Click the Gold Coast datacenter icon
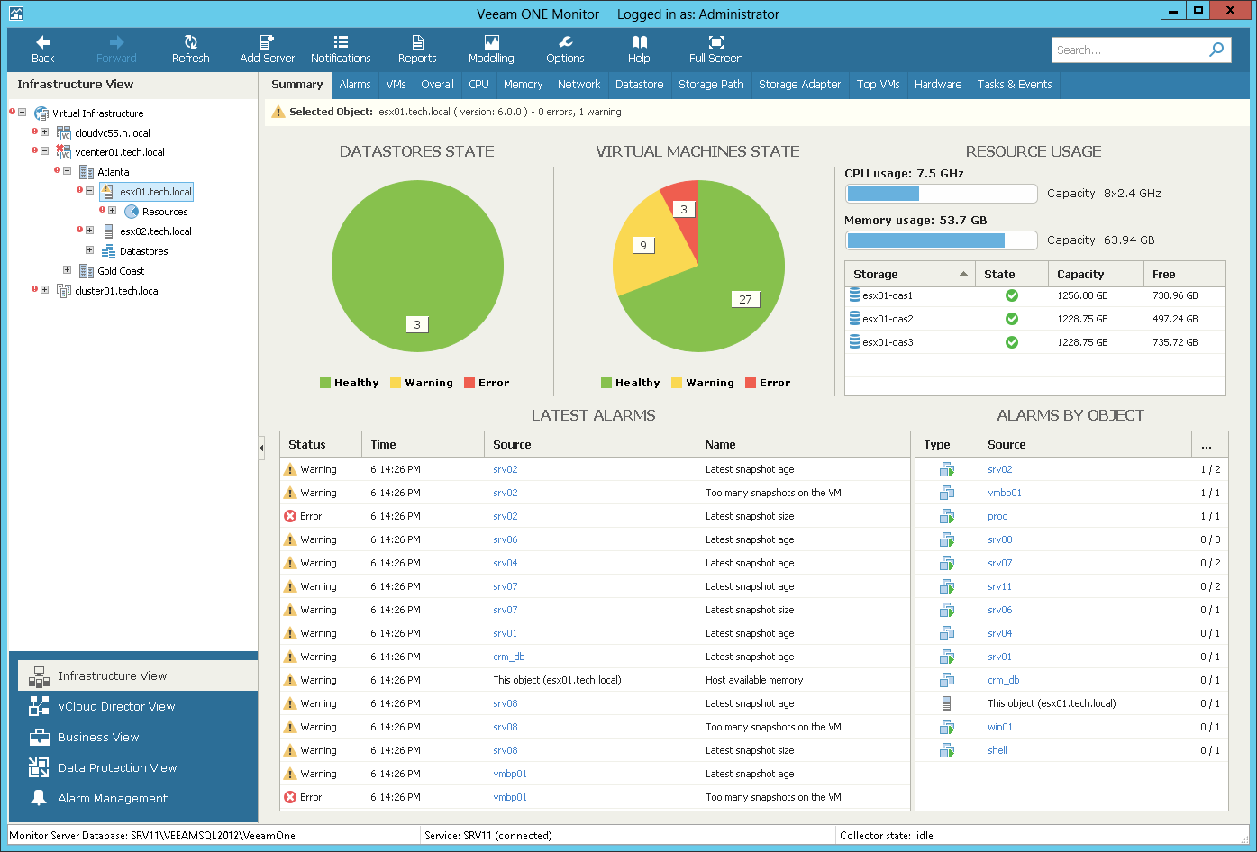 pos(87,271)
